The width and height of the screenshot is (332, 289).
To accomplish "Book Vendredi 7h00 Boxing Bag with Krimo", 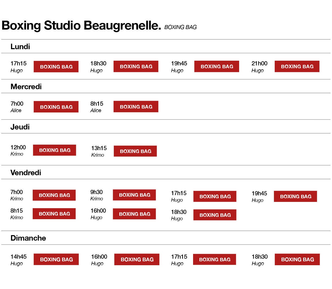I will tap(54, 195).
